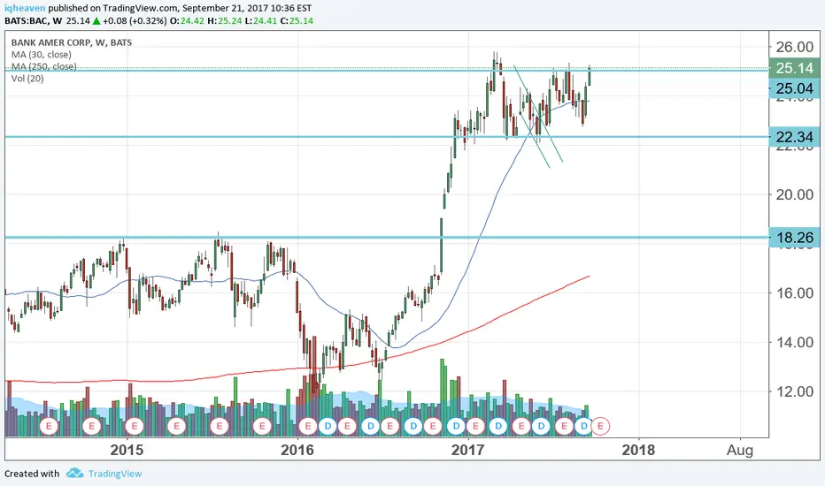Click the TradingView cloud logo icon
825x486 pixels.
[x=74, y=474]
